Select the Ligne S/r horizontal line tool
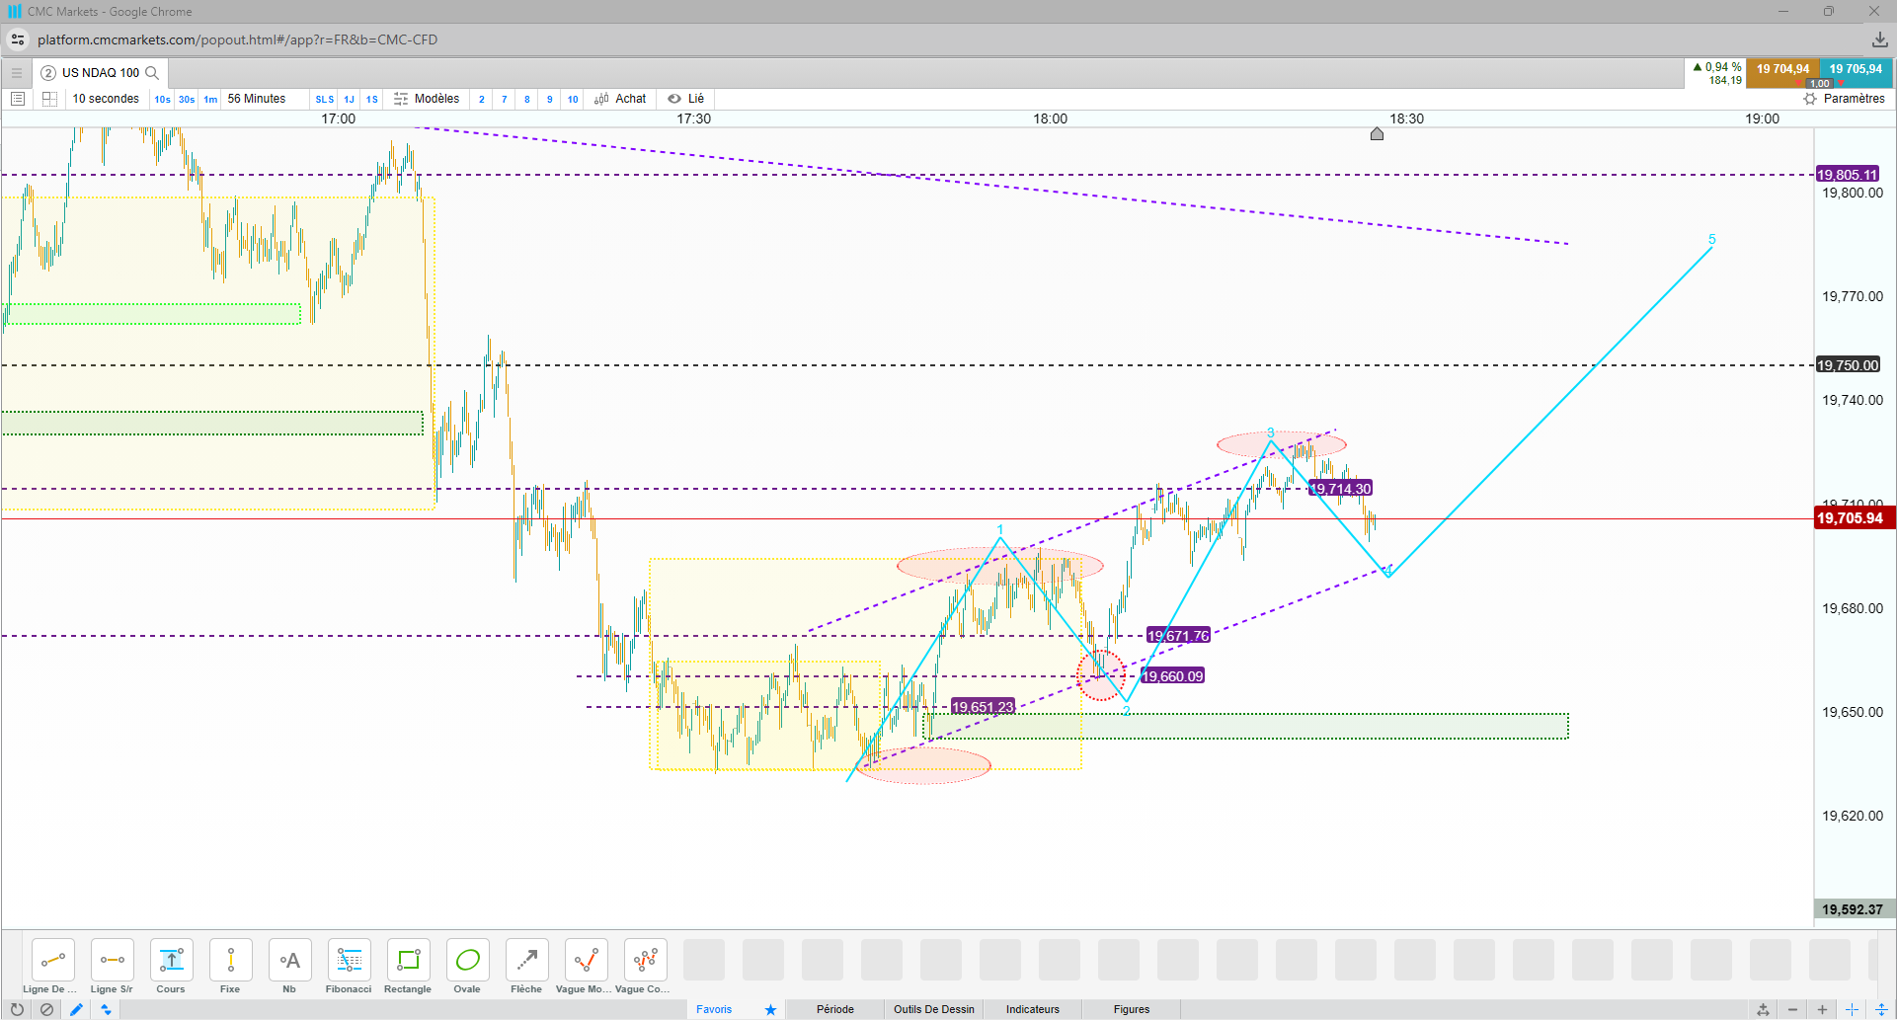The width and height of the screenshot is (1897, 1020). (x=112, y=967)
